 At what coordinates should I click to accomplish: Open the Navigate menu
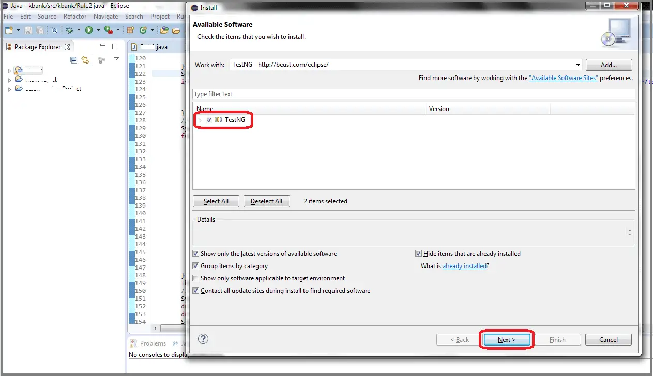coord(106,17)
